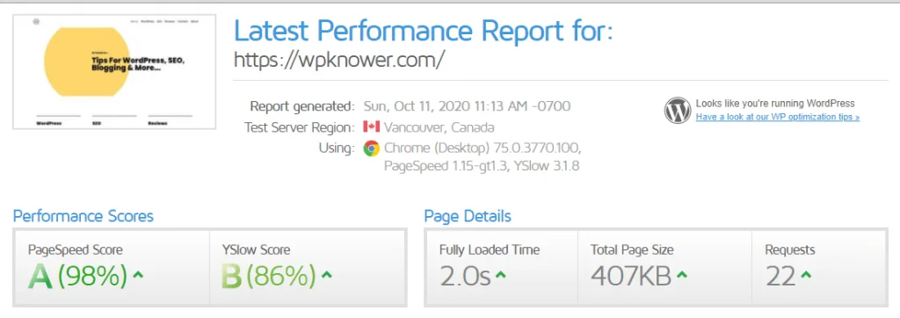Click the green arrow beside PageSpeed score

[138, 274]
